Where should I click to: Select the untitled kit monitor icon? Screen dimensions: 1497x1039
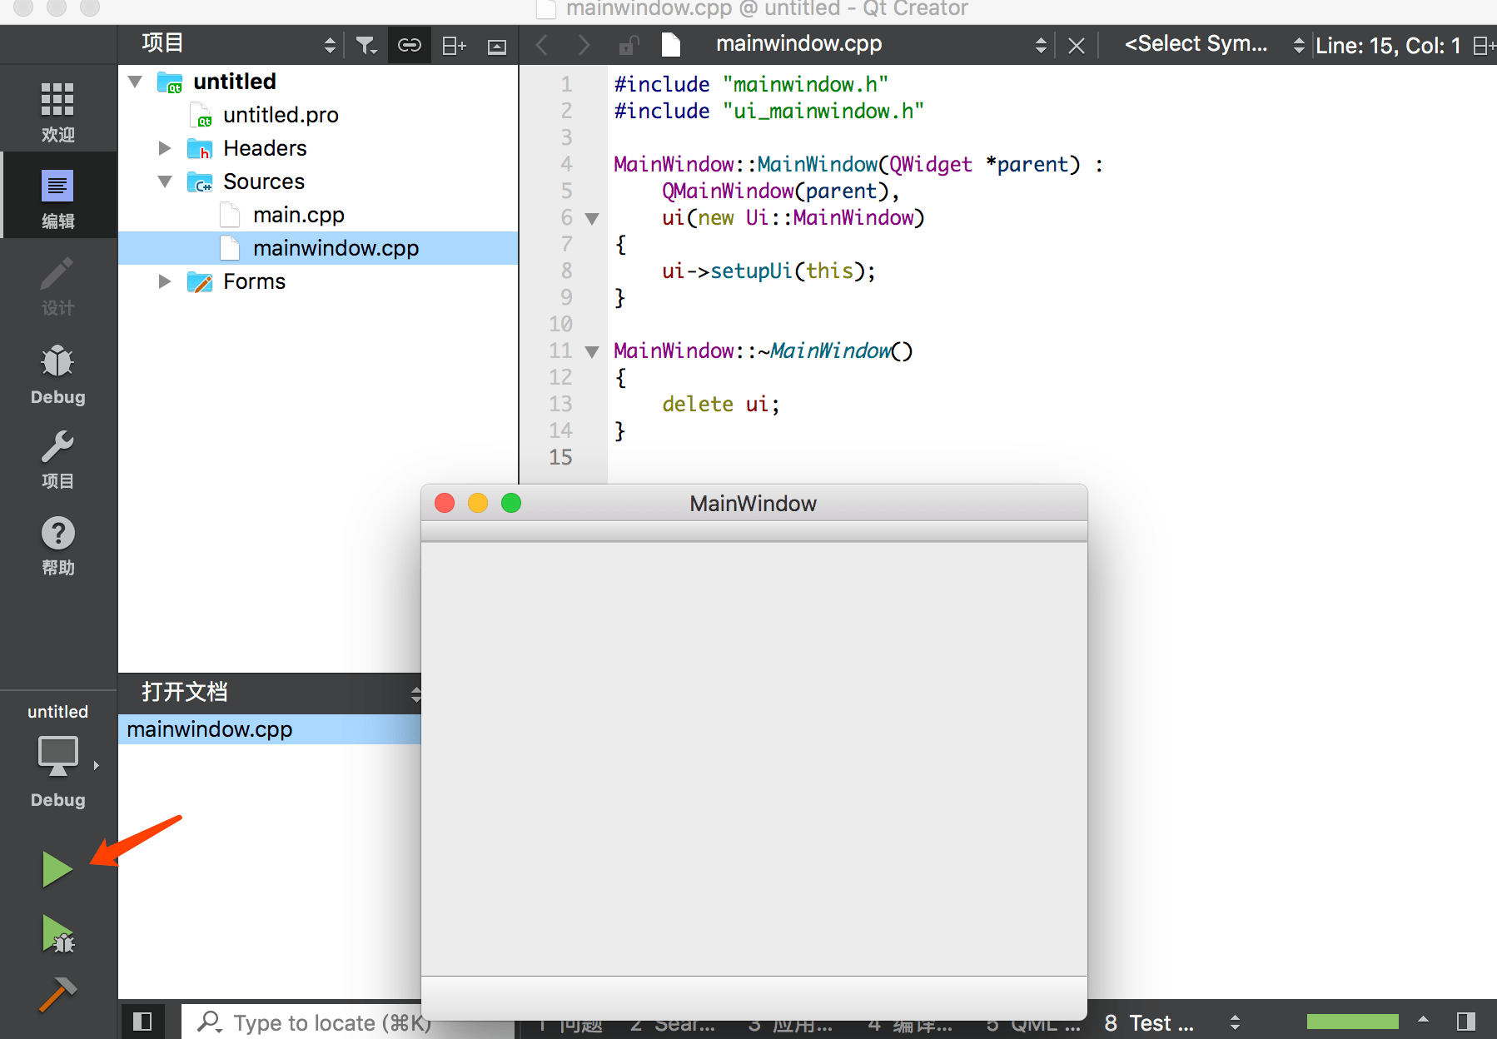pos(58,755)
